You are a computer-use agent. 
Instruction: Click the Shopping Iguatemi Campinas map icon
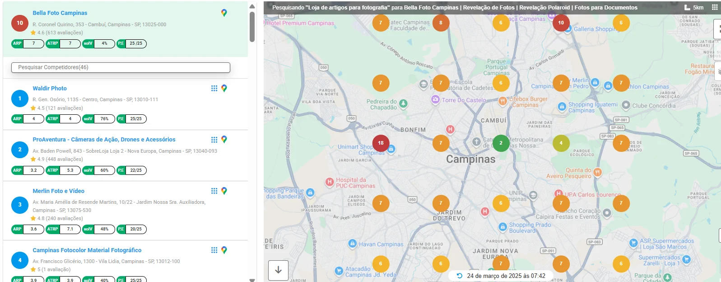(x=562, y=107)
